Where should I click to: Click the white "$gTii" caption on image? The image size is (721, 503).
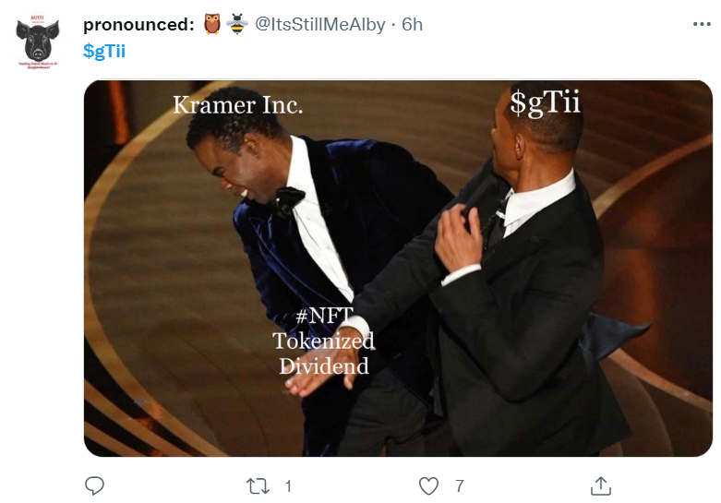[x=545, y=102]
